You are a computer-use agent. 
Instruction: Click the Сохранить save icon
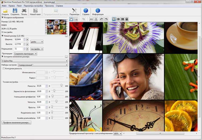coord(15,11)
